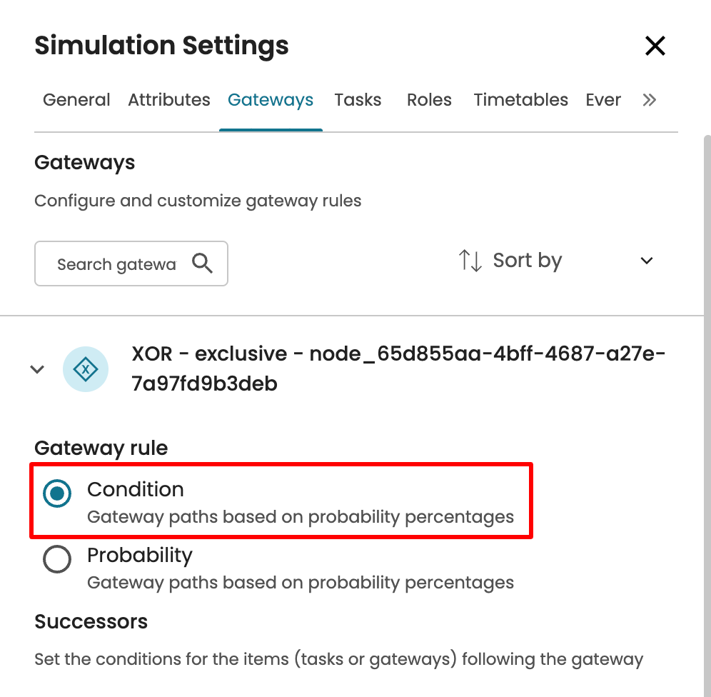Screen dimensions: 711x697
Task: Go to the Timetables tab
Action: (x=520, y=100)
